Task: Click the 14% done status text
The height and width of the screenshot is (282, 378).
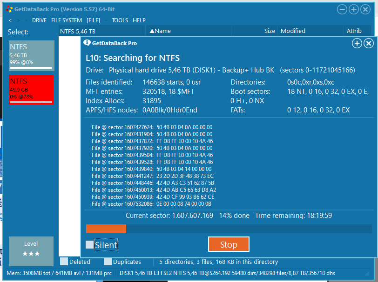Action: coord(234,216)
